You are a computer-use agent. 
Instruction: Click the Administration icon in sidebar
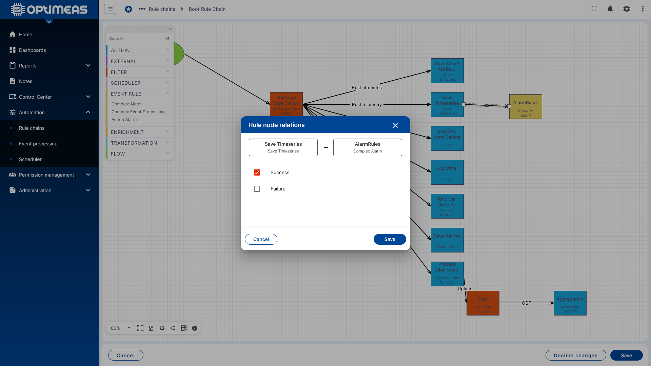tap(13, 190)
